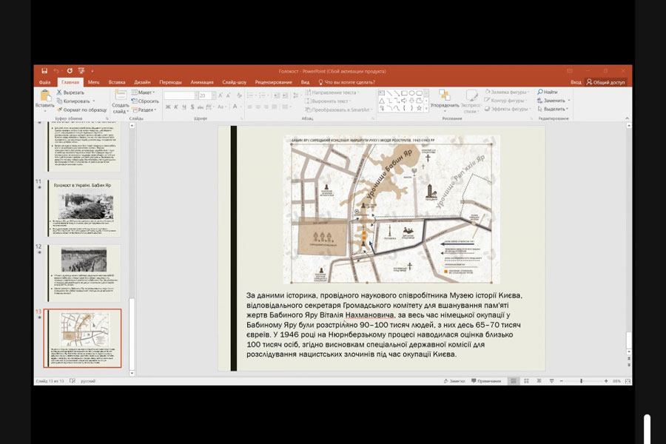Switch to the Анимация tab
Image resolution: width=666 pixels, height=444 pixels.
click(201, 82)
